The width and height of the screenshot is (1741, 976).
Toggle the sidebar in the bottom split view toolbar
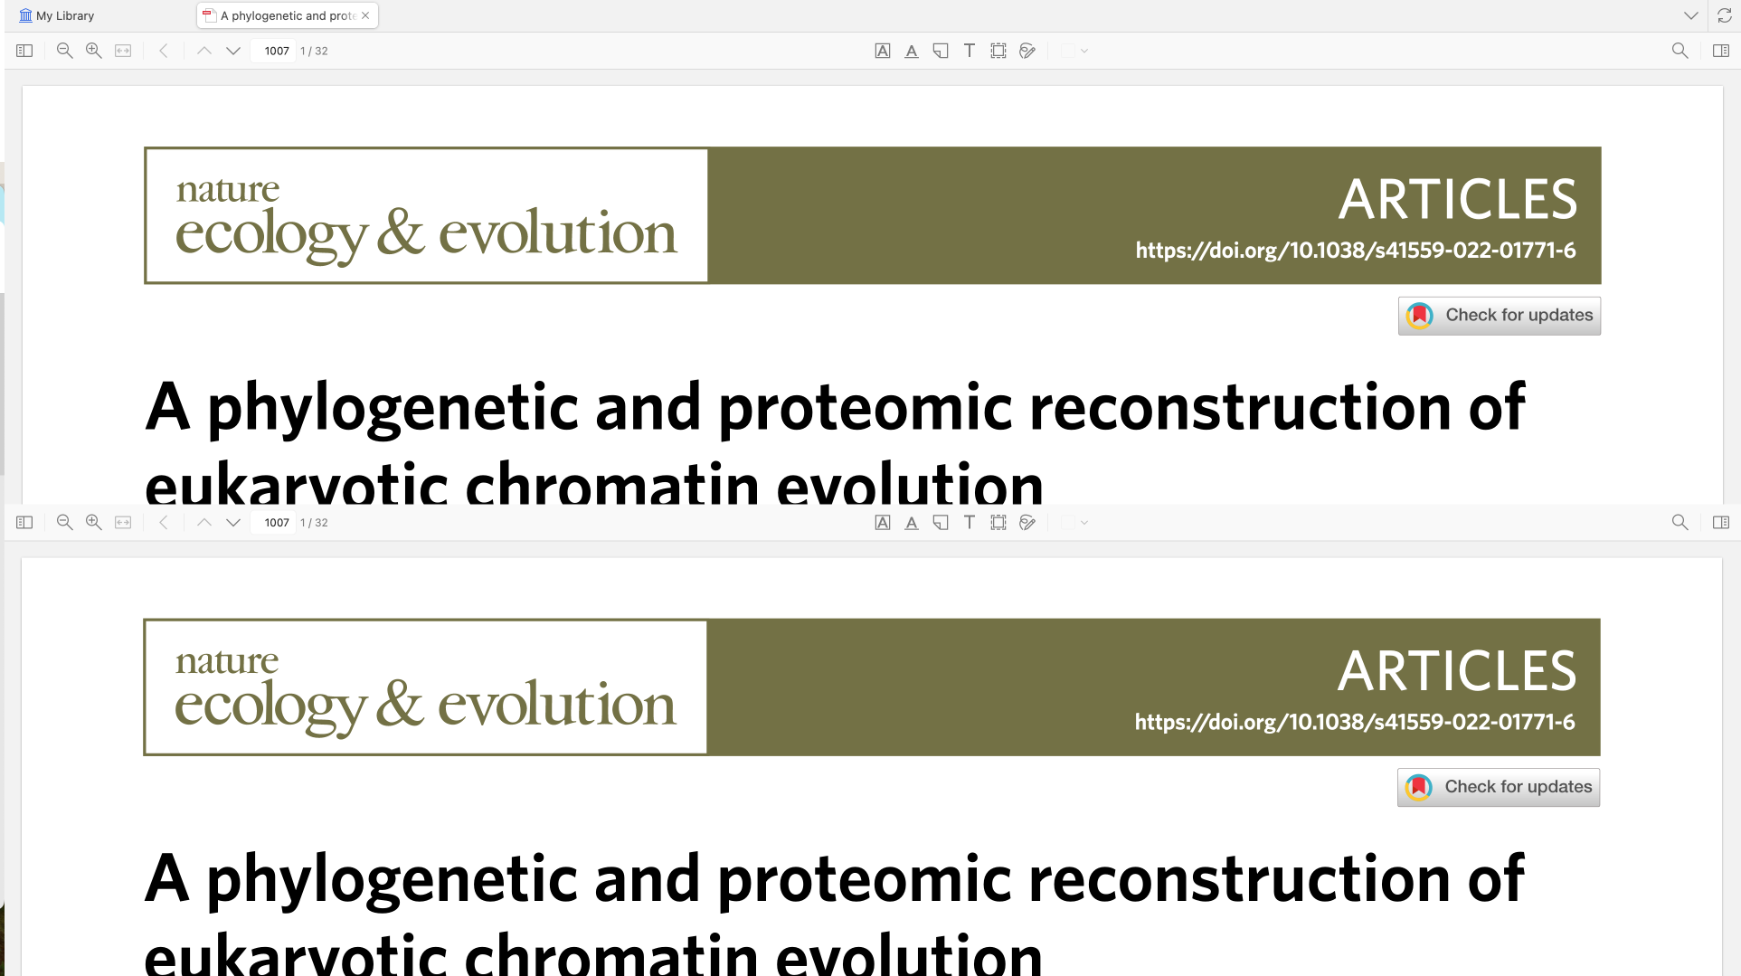[x=24, y=522]
